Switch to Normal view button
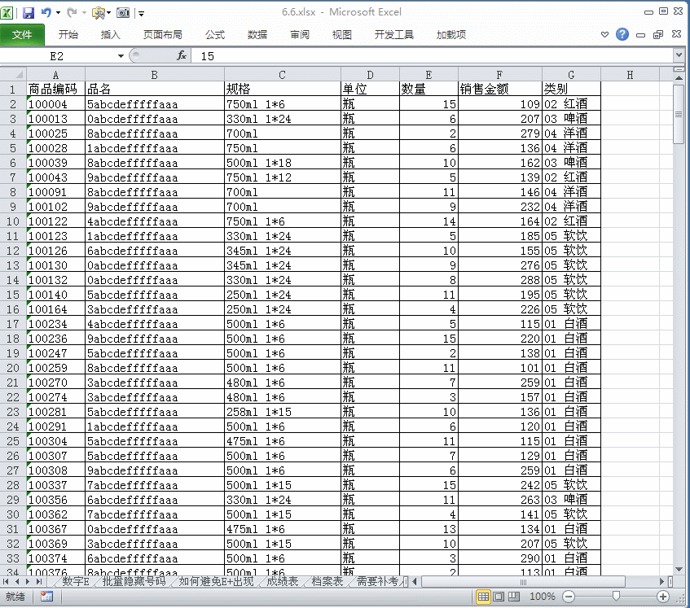Screen dimensions: 690x608 (x=483, y=597)
